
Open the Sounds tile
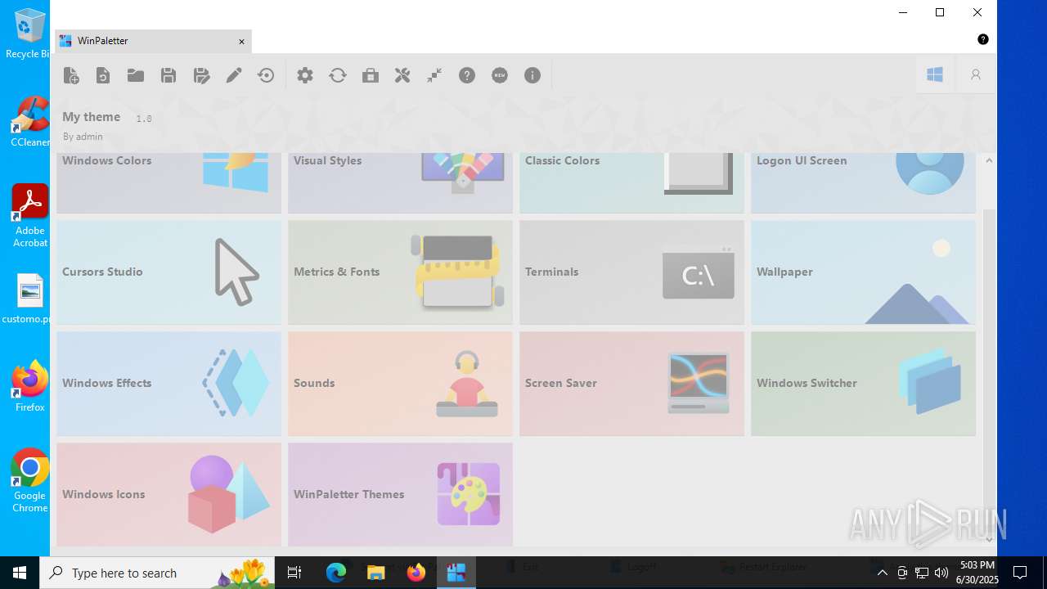pos(400,384)
